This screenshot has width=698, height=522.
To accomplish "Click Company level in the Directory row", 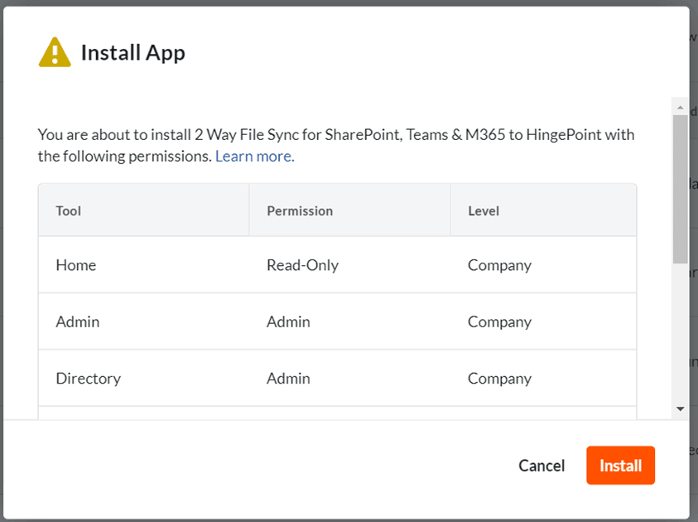I will (499, 378).
